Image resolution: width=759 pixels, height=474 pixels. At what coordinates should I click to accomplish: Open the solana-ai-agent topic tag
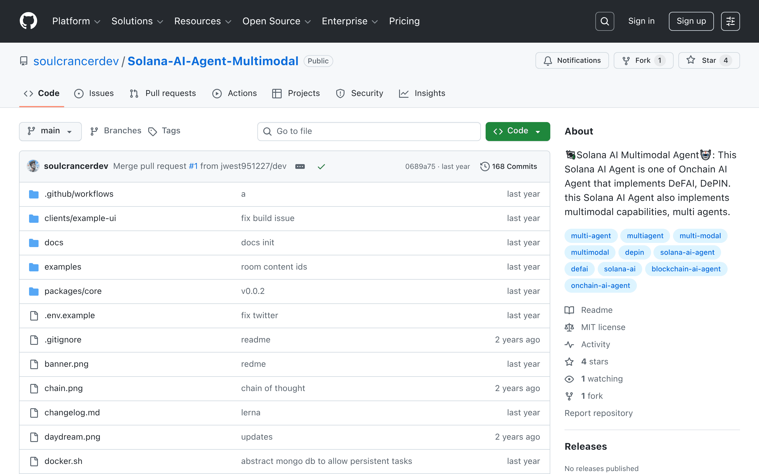click(x=687, y=252)
